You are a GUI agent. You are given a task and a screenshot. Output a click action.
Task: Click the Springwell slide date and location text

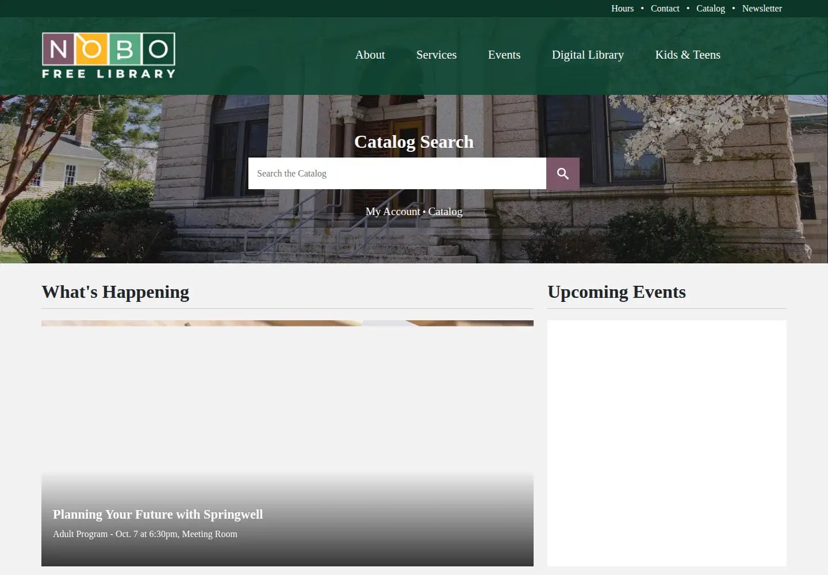(145, 534)
